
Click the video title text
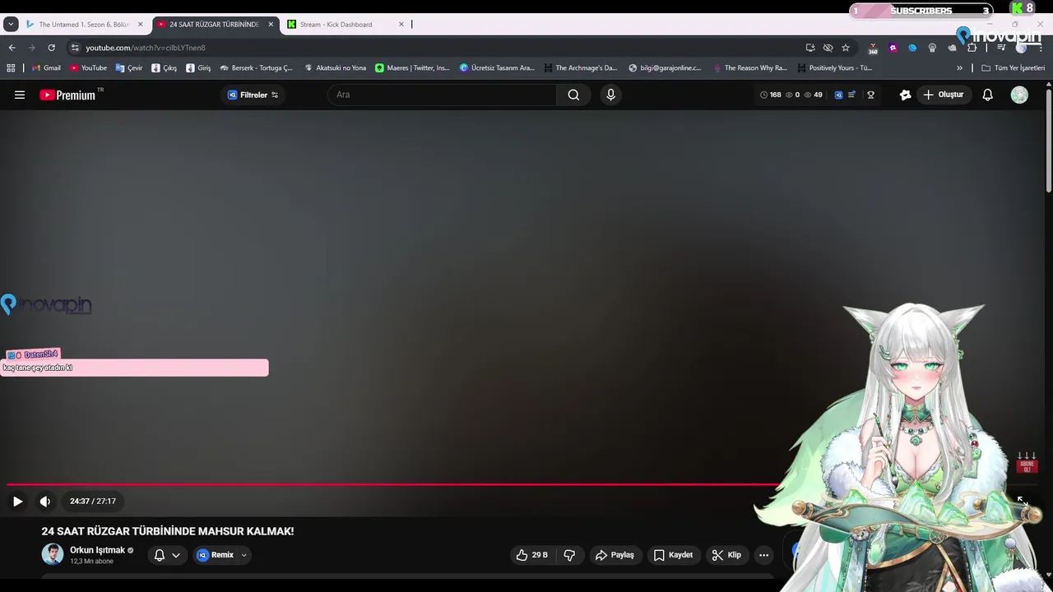[168, 531]
